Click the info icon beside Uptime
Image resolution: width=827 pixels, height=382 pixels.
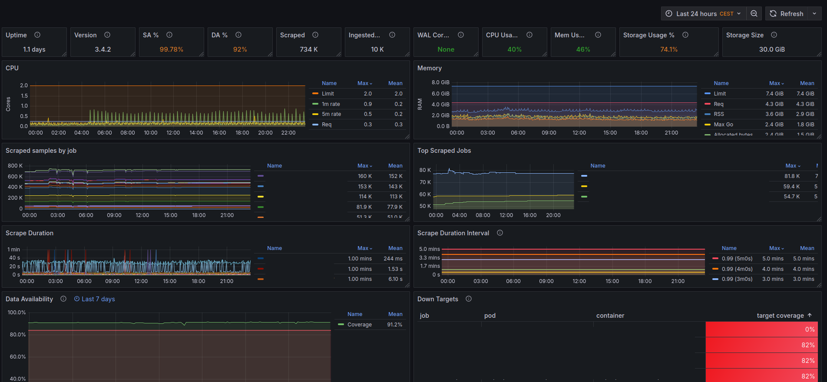[x=37, y=35]
